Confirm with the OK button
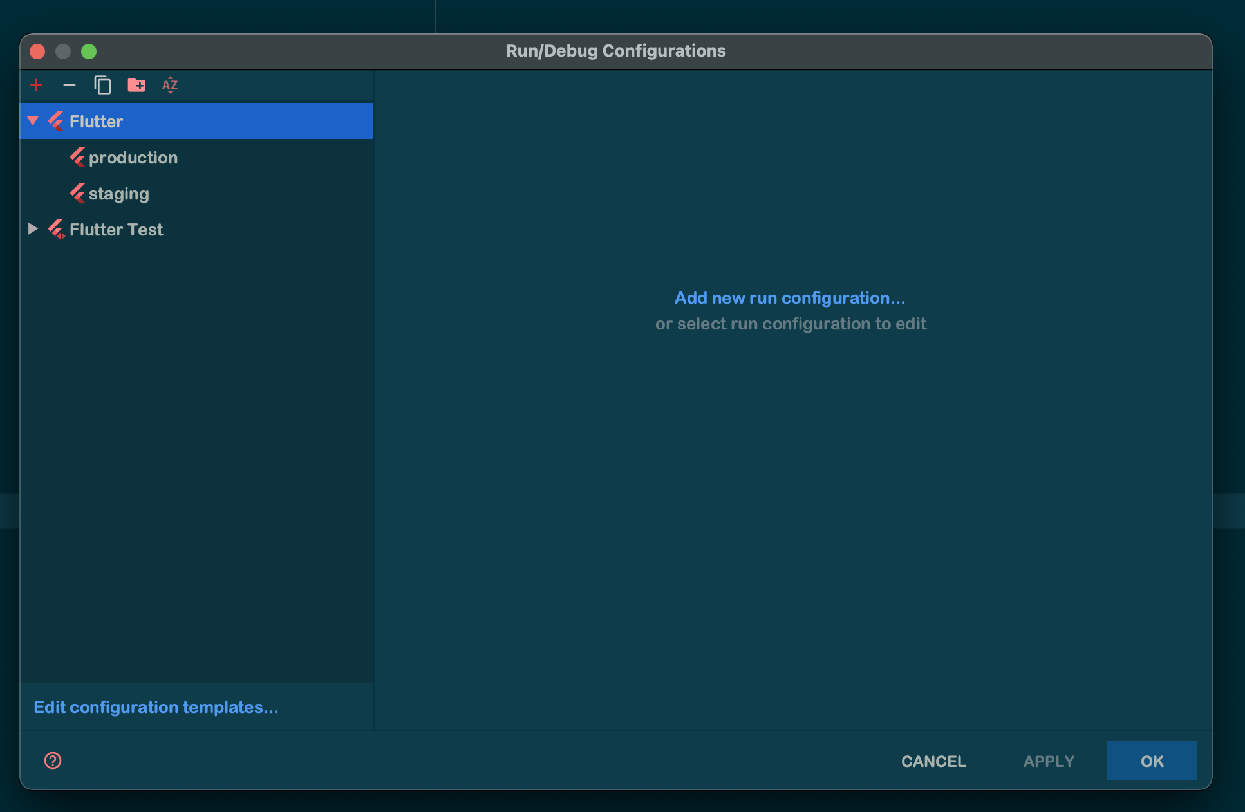Image resolution: width=1245 pixels, height=812 pixels. click(1152, 761)
